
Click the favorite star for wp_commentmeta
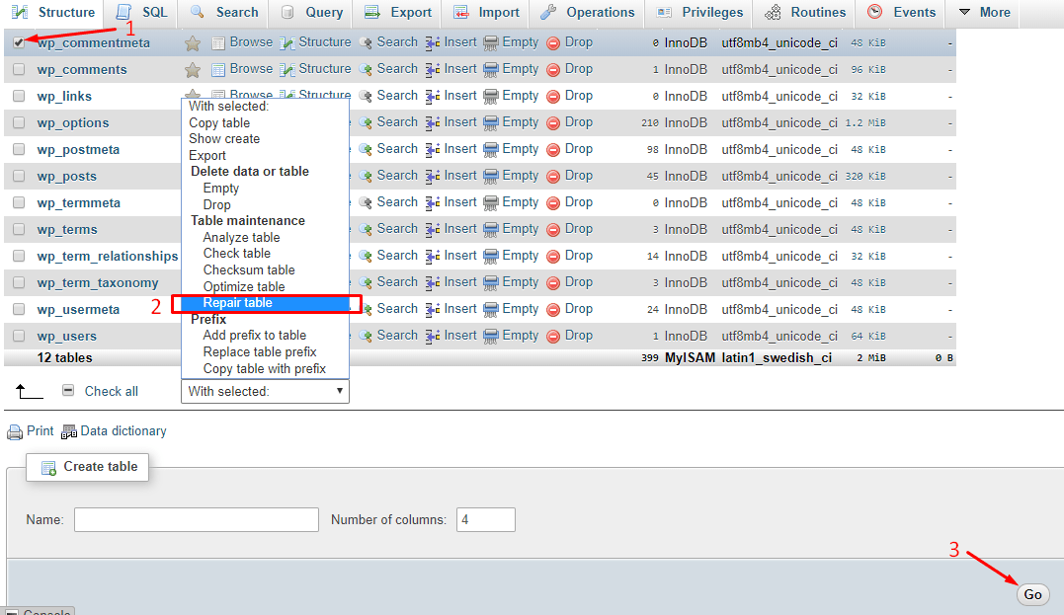[193, 43]
